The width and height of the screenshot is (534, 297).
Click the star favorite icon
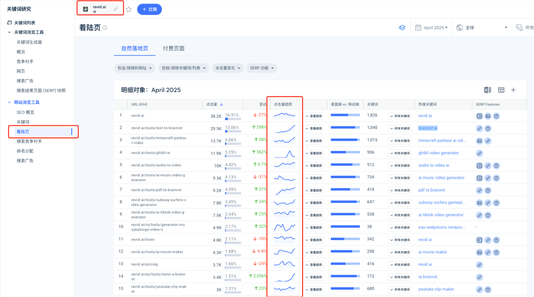pyautogui.click(x=128, y=9)
